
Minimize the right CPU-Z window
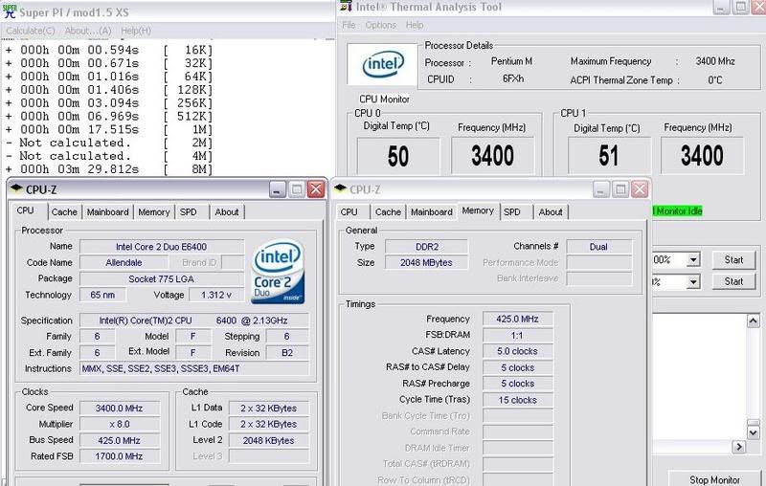(x=601, y=189)
